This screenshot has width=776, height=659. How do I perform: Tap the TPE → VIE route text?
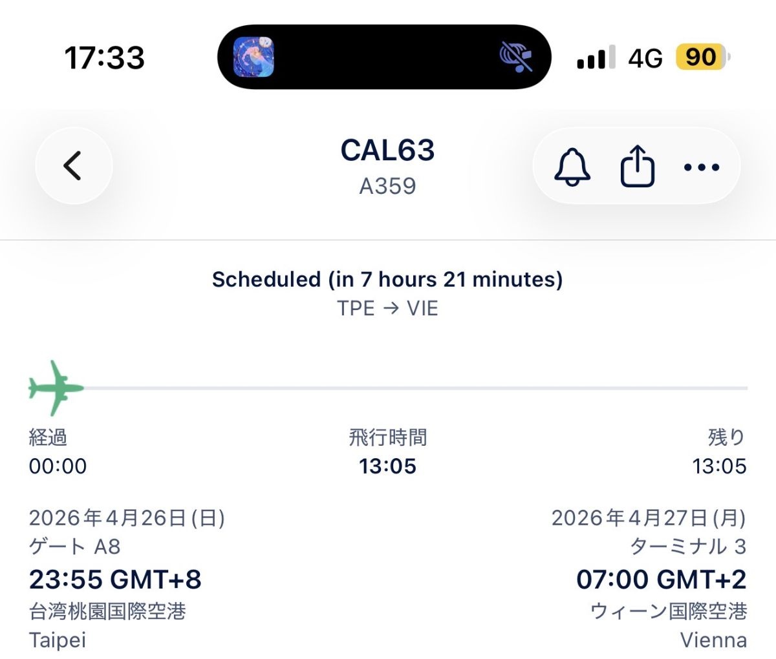387,308
